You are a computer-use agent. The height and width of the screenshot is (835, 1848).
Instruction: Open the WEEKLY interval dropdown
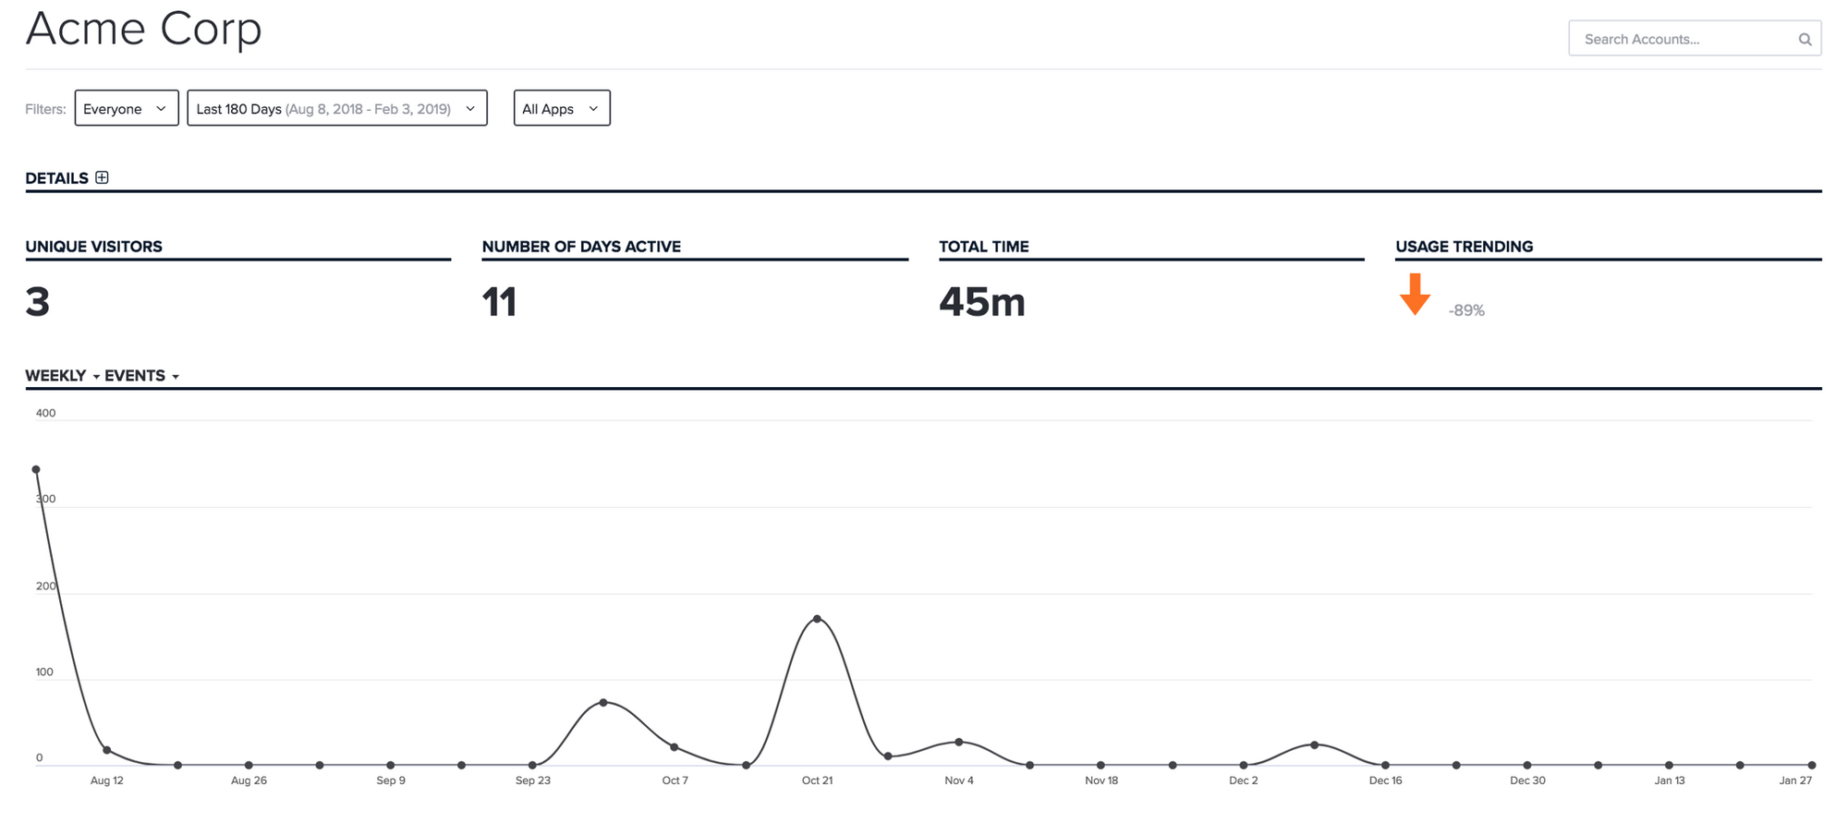pyautogui.click(x=62, y=376)
